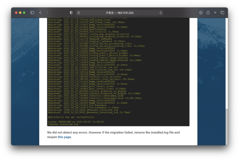Click the 'Migrated: 2064_12_25_0000_generate_installed_log' line
239x160 pixels.
[x=89, y=112]
